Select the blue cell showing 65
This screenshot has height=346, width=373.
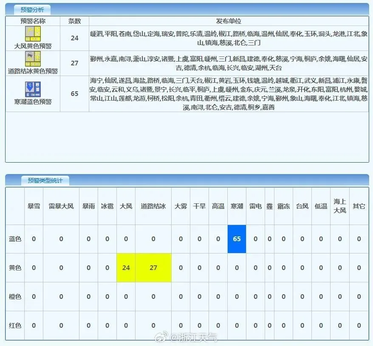[237, 239]
